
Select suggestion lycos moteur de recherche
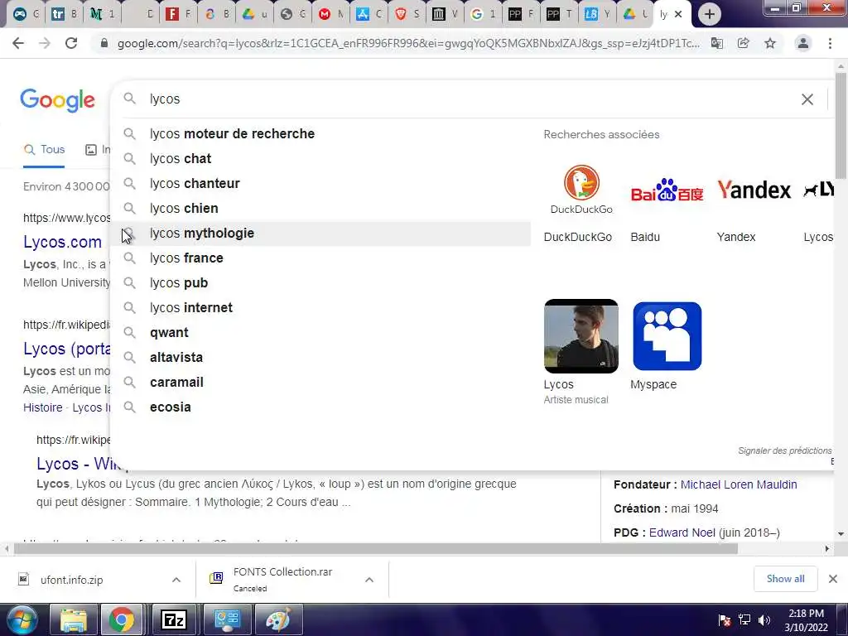[320, 133]
